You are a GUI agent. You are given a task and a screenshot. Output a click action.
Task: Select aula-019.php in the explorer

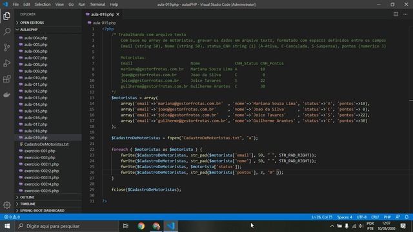(48, 137)
